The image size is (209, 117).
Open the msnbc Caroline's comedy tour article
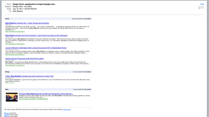click(x=37, y=35)
